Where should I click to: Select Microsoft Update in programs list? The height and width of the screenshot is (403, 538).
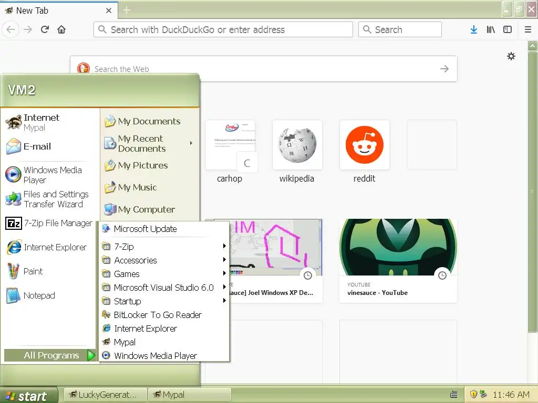164,229
